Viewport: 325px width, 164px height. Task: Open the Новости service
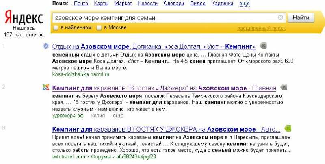pyautogui.click(x=148, y=4)
